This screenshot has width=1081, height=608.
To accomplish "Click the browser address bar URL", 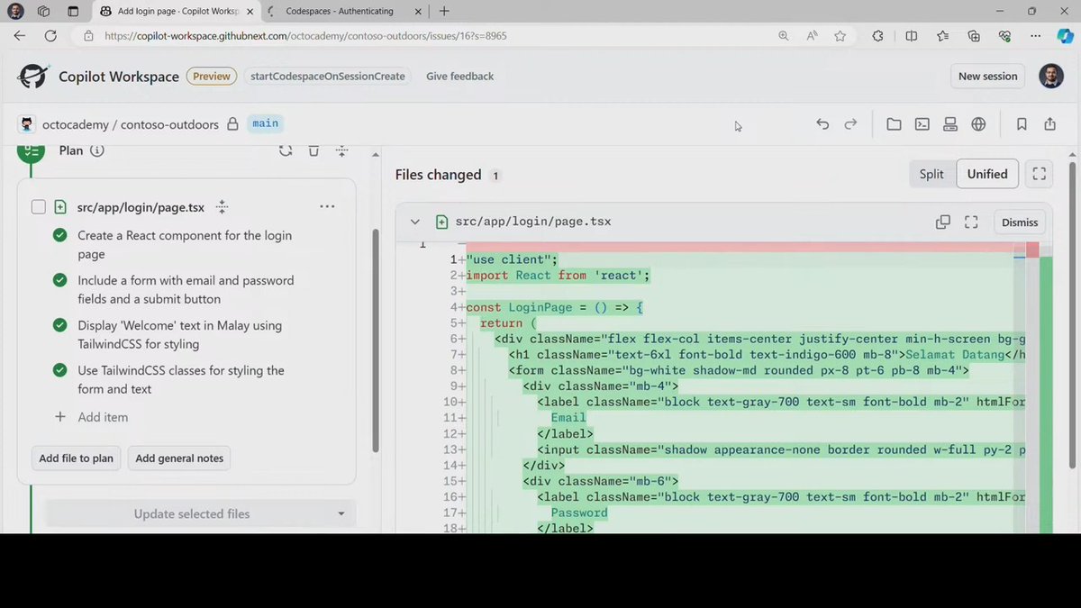I will coord(305,36).
